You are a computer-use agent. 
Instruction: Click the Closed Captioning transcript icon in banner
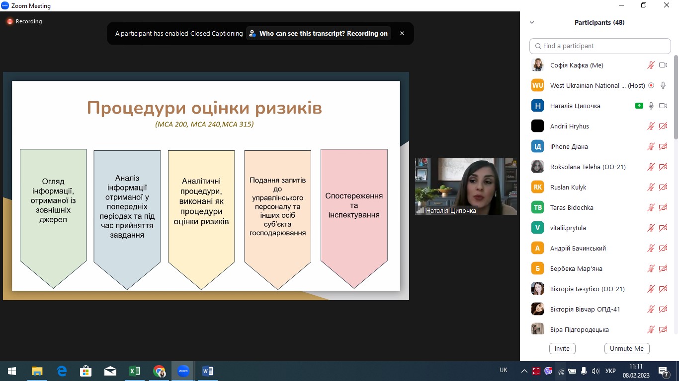[252, 33]
